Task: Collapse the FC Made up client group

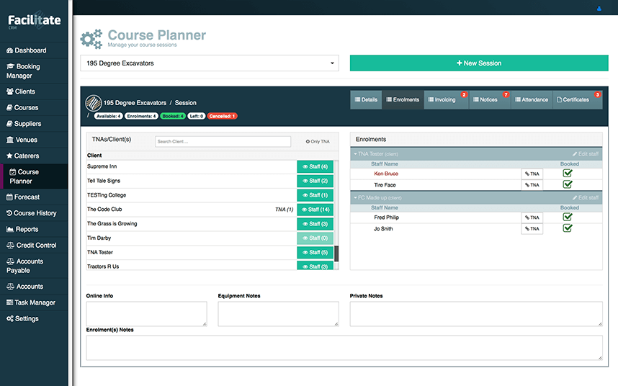Action: tap(355, 197)
